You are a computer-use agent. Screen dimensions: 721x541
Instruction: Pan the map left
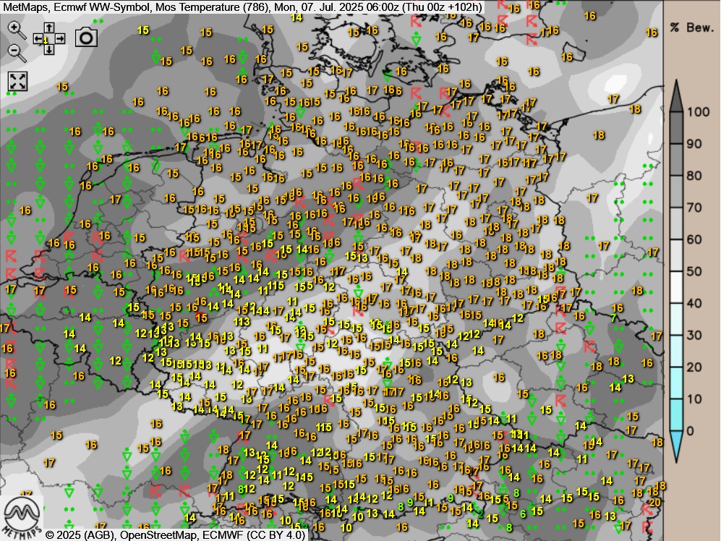tap(38, 39)
